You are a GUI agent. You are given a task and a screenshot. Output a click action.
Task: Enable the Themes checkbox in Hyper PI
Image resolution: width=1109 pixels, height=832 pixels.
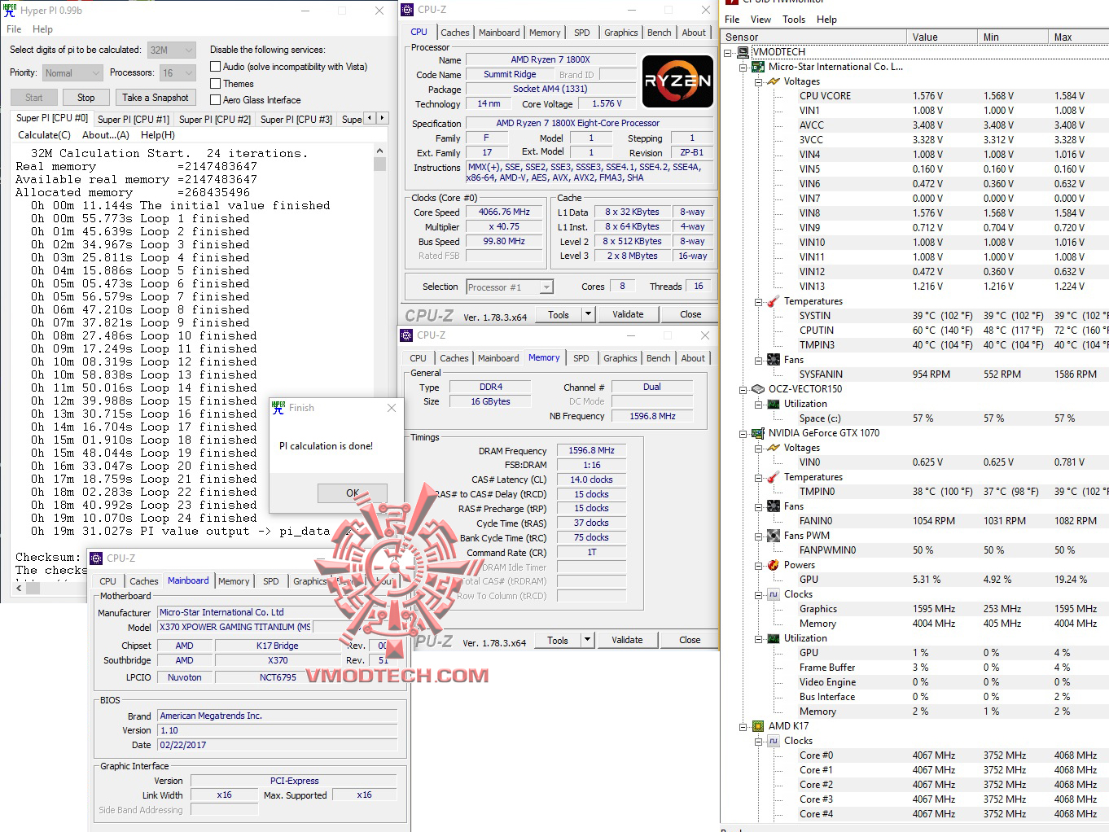point(217,83)
